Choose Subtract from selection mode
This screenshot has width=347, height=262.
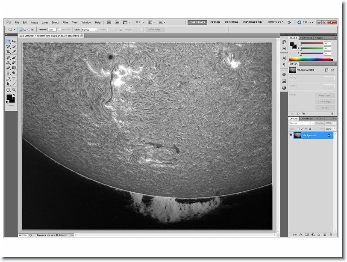[28, 30]
